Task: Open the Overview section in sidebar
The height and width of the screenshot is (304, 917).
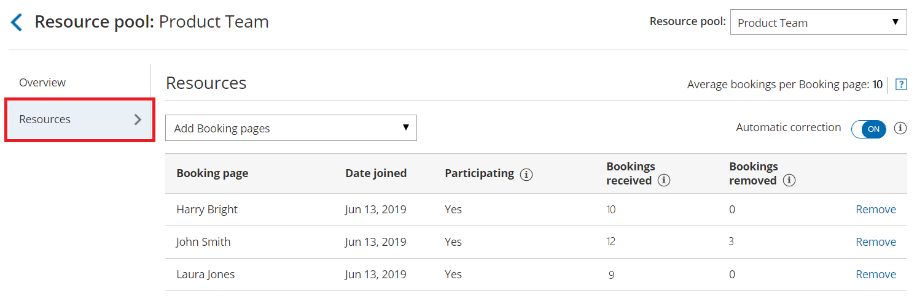Action: [42, 82]
